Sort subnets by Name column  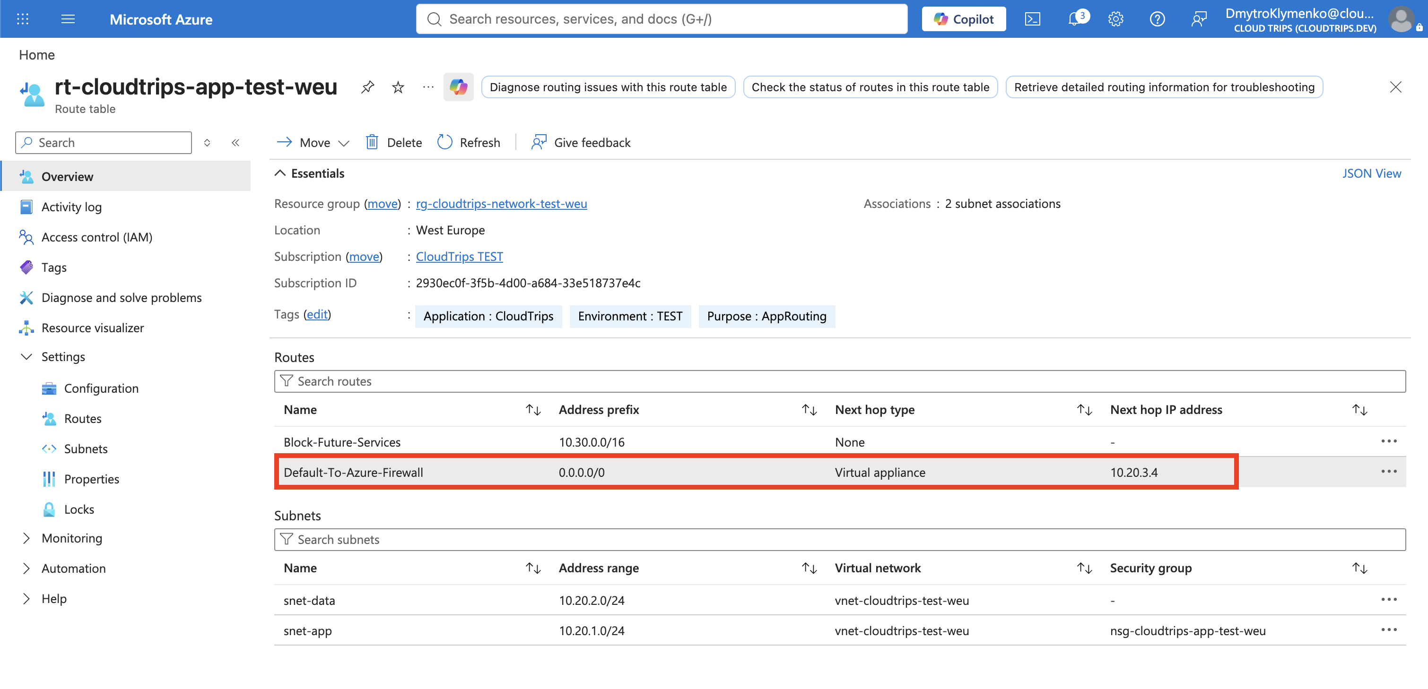(533, 568)
